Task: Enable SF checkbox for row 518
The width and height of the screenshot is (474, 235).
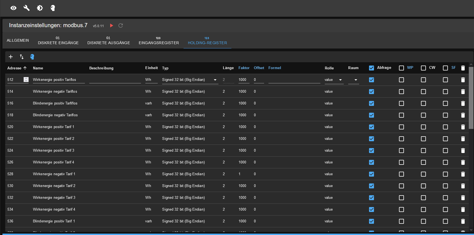Action: (x=445, y=115)
